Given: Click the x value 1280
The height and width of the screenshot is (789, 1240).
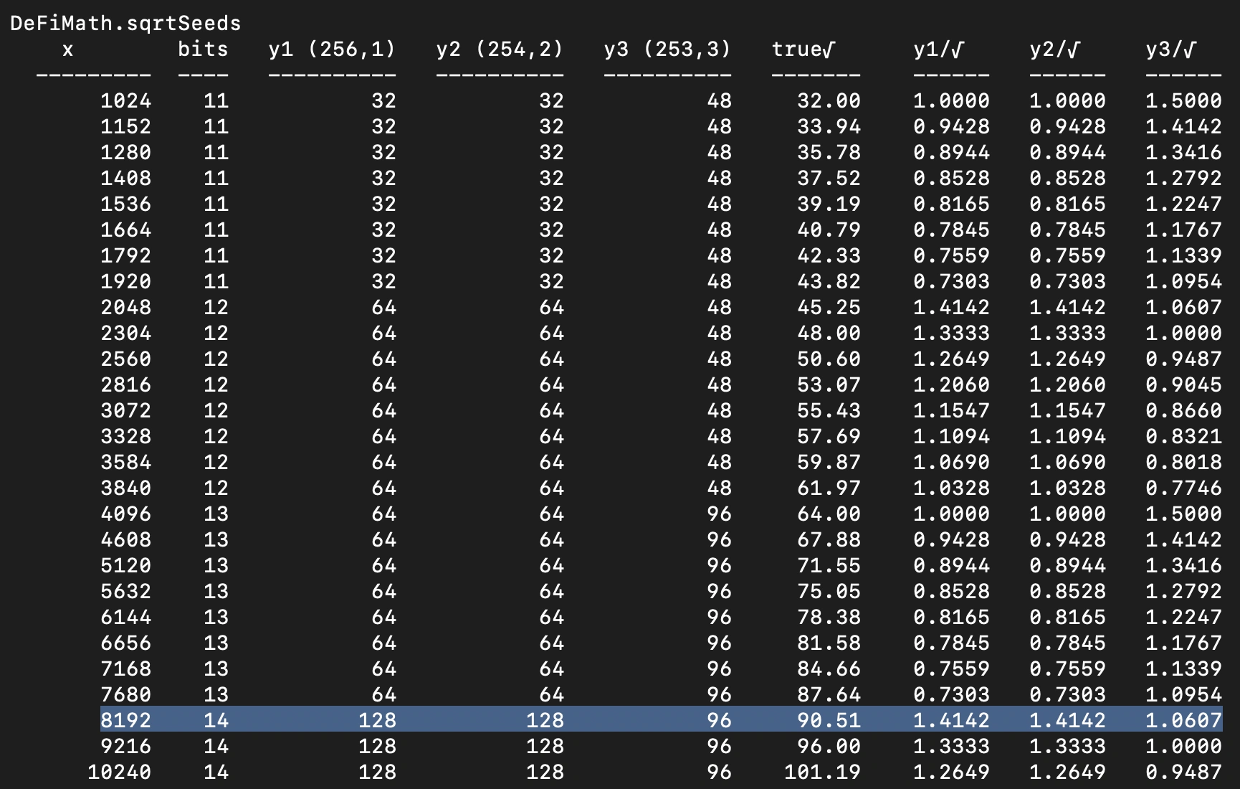Looking at the screenshot, I should 125,153.
